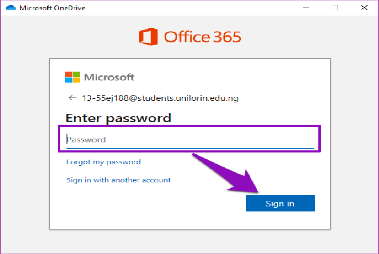Choose Sign in with another account
The width and height of the screenshot is (379, 254).
click(x=118, y=180)
